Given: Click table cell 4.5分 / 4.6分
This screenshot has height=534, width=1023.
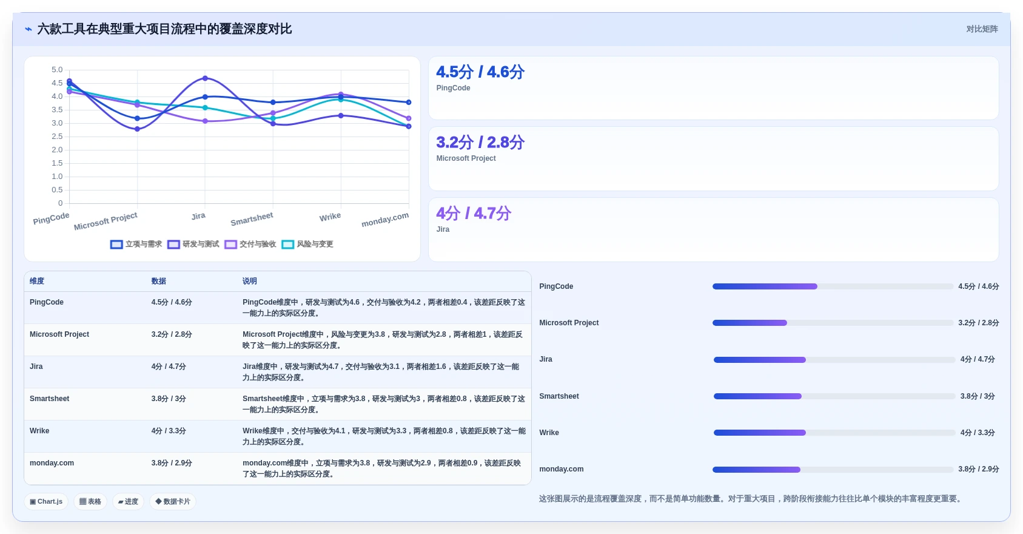Looking at the screenshot, I should (x=172, y=302).
